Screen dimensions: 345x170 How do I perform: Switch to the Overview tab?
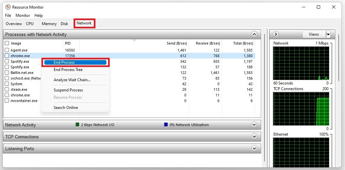(14, 24)
